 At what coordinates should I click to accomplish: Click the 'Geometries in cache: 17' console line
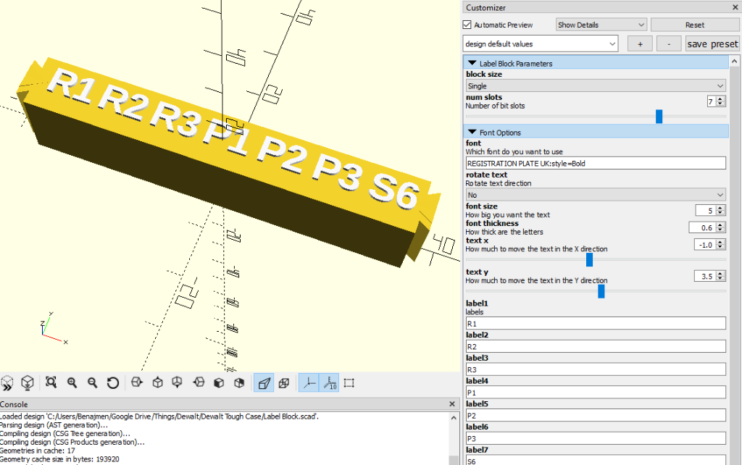[x=38, y=451]
